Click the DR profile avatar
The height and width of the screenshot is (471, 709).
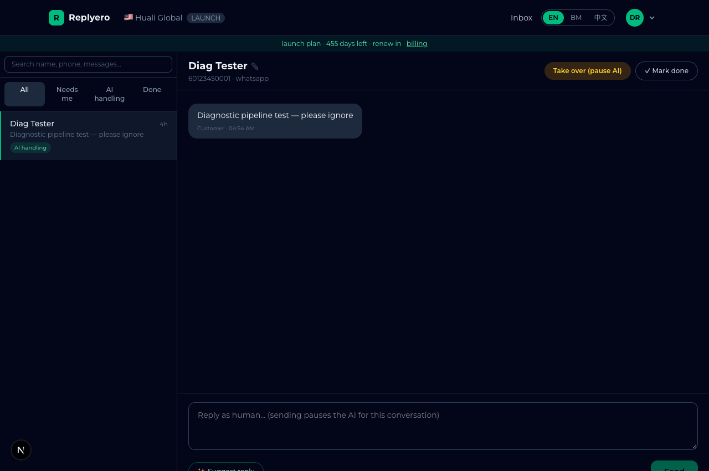coord(635,18)
